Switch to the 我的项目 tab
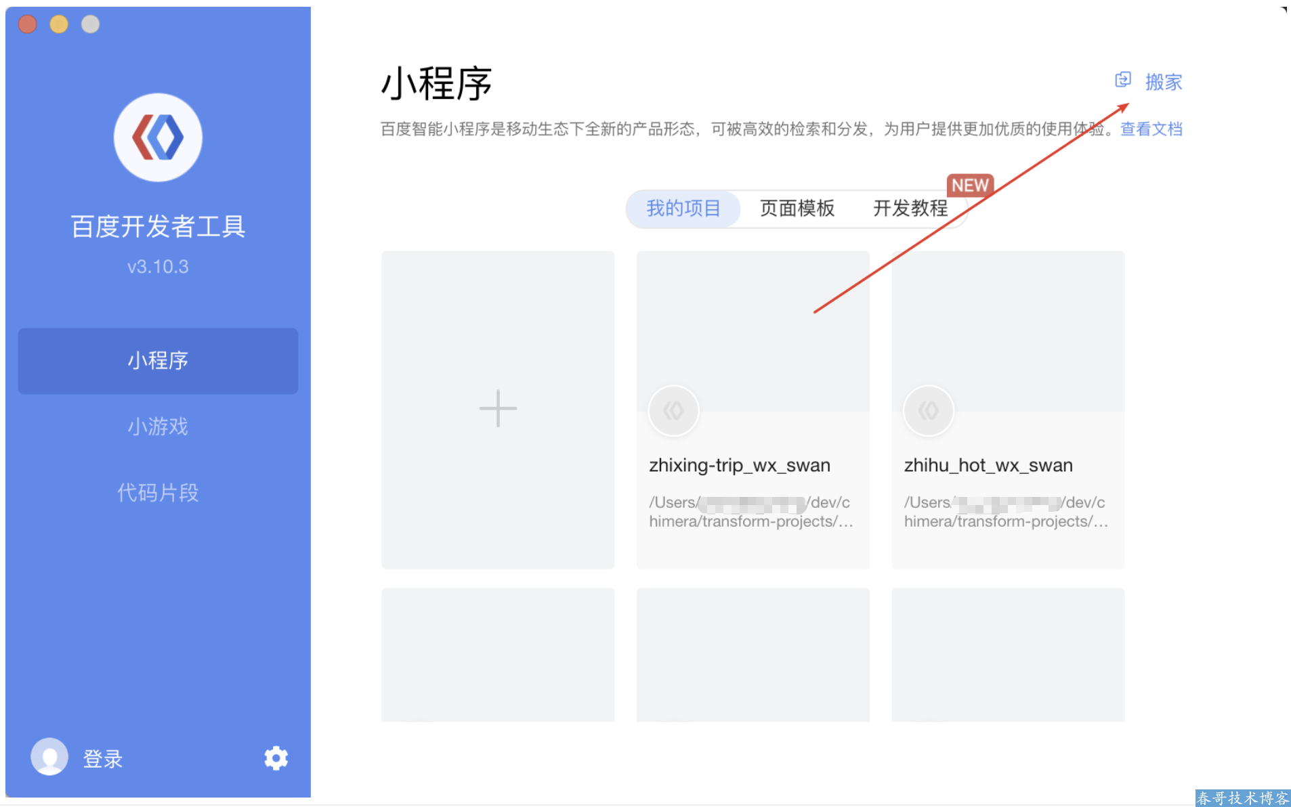 [x=683, y=209]
